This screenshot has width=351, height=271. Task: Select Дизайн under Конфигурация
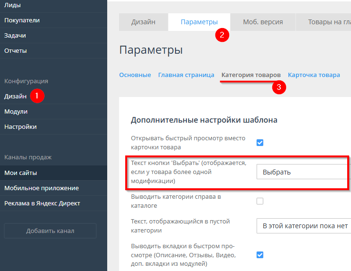[x=15, y=96]
